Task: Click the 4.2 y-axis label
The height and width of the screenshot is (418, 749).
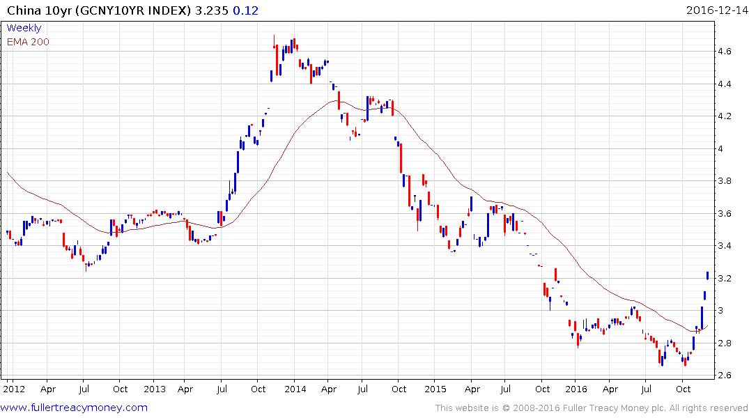Action: coord(724,116)
